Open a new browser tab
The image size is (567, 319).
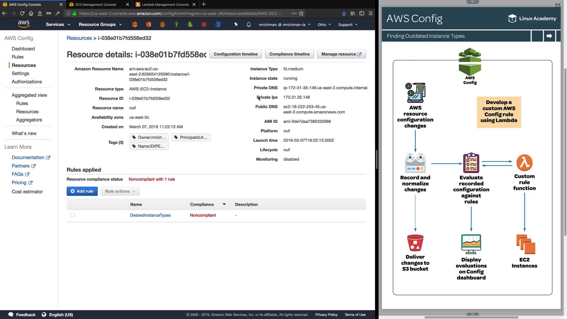tap(204, 4)
